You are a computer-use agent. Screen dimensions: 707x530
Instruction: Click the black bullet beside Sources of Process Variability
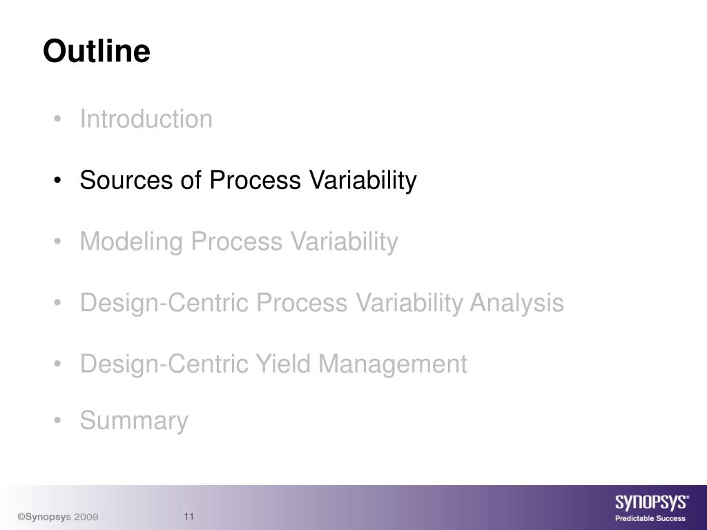[x=57, y=181]
